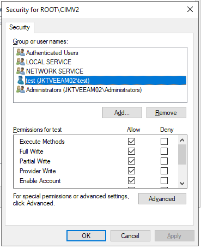
Task: Uncheck Allow for Execute Methods
Action: click(x=131, y=141)
